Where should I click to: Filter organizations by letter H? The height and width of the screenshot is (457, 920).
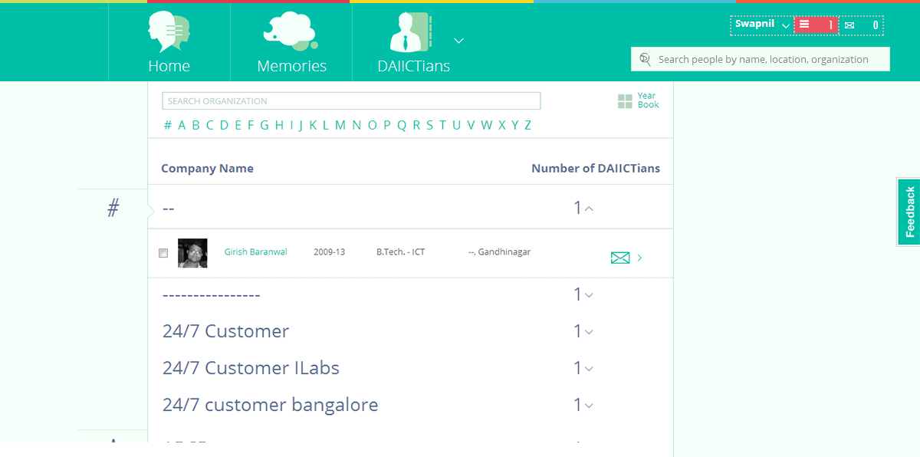(x=279, y=125)
